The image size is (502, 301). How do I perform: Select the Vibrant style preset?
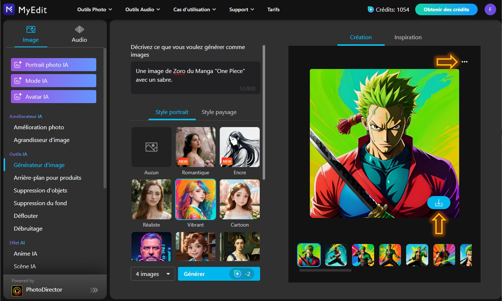pos(195,199)
